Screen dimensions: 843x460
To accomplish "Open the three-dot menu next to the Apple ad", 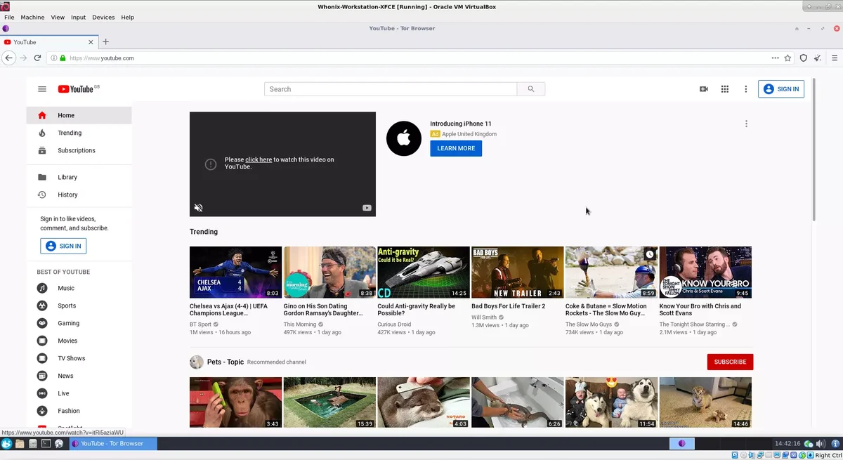I will click(746, 123).
